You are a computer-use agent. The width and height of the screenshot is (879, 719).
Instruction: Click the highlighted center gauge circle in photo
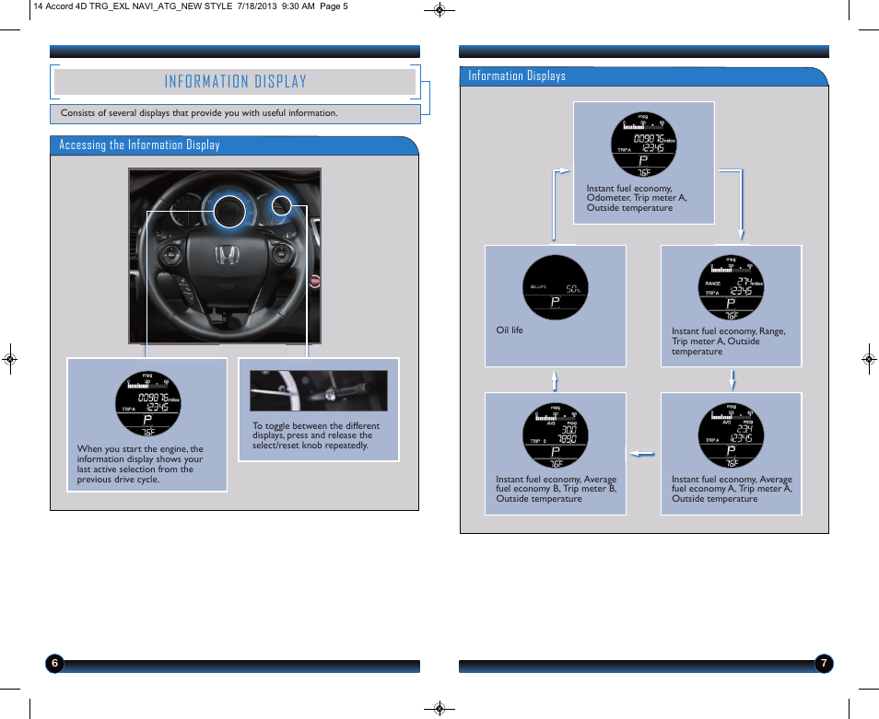(x=229, y=211)
